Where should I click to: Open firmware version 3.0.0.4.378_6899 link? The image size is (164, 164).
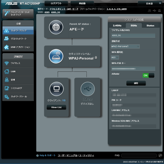[x=117, y=9]
